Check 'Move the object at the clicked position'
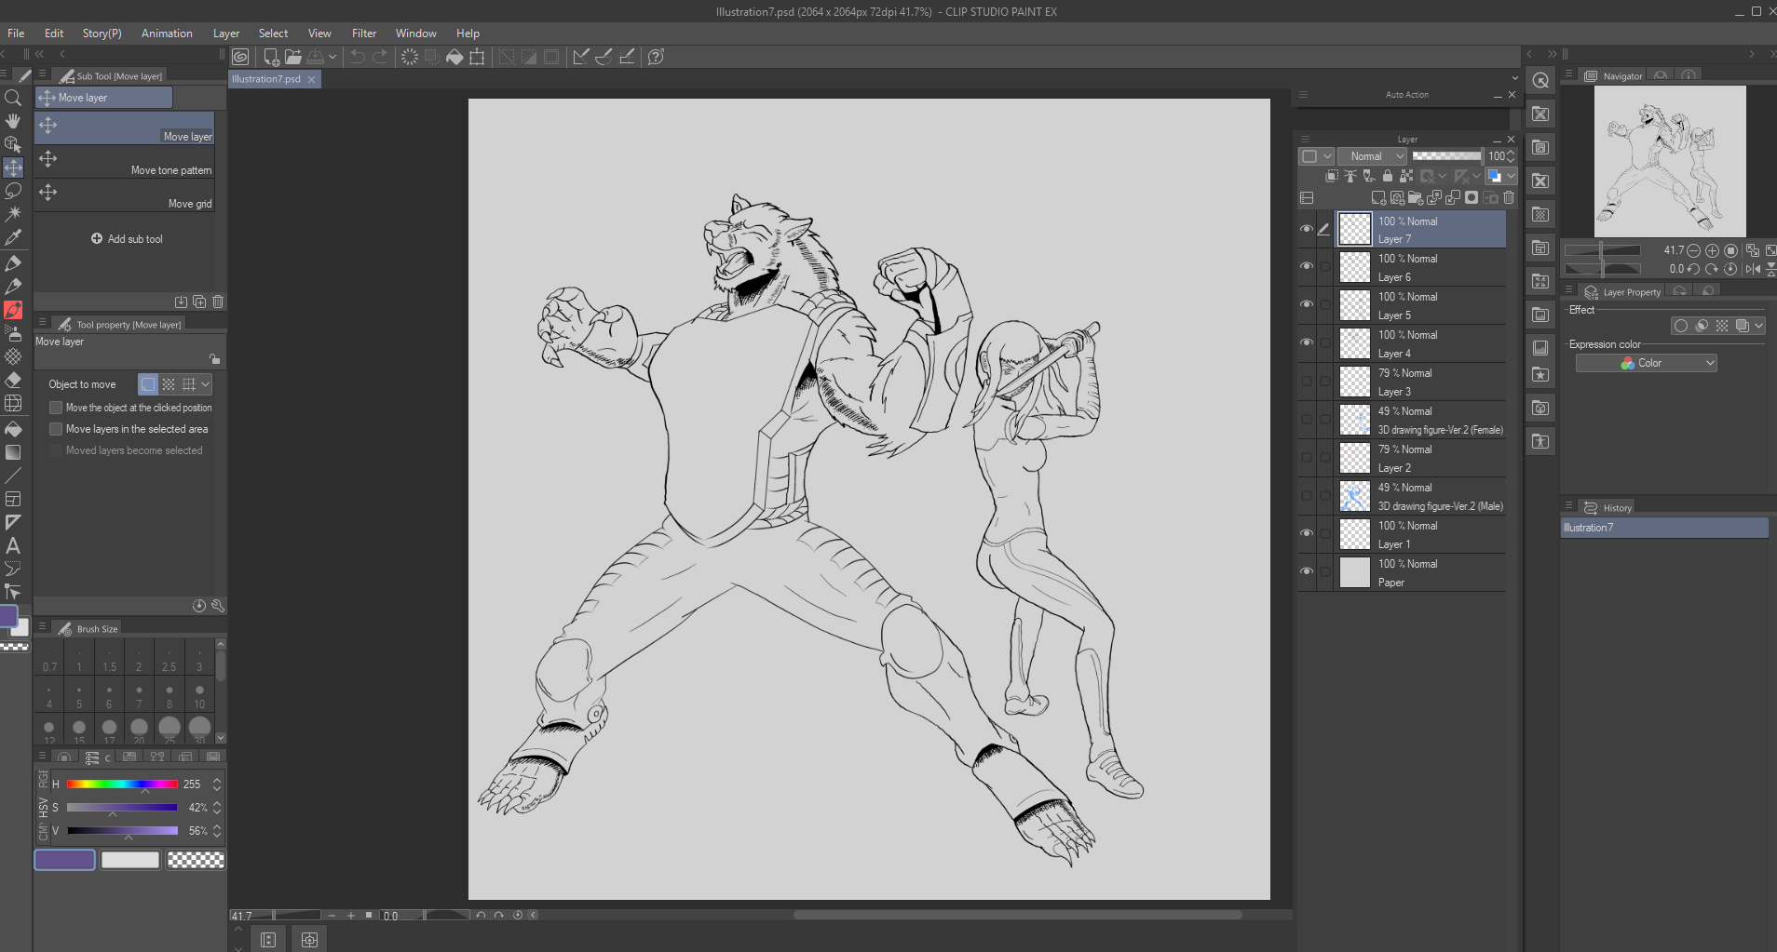The width and height of the screenshot is (1777, 952). pos(56,408)
